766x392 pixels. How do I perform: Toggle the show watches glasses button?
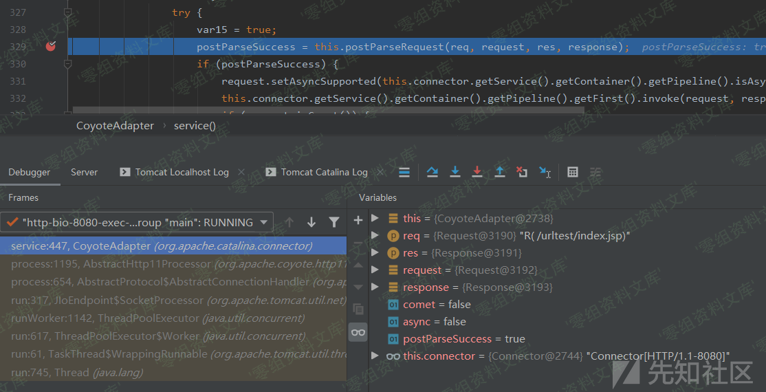point(358,332)
